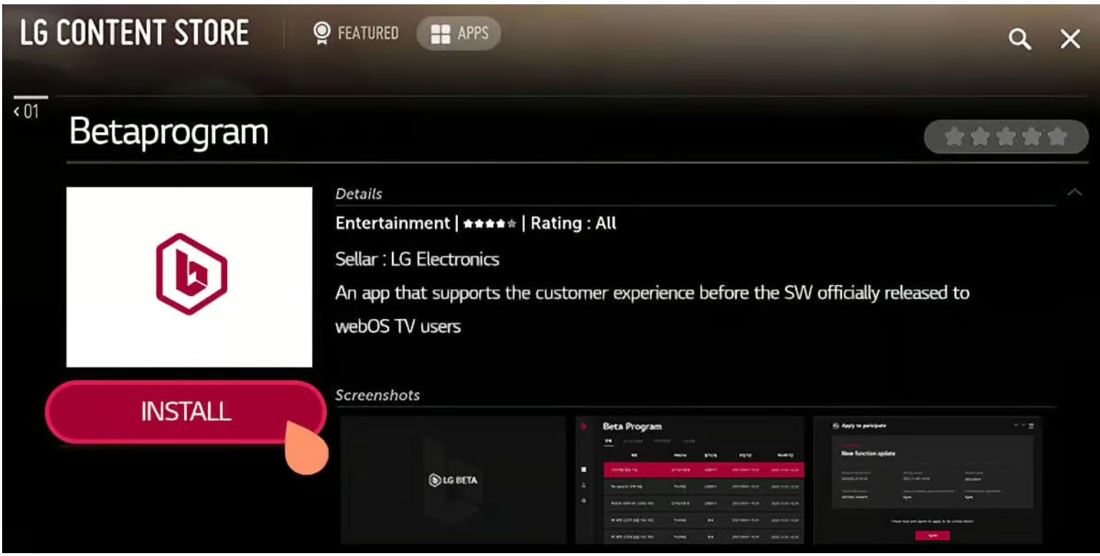Rate the app with the star rating pill
The image size is (1100, 556).
[x=1006, y=137]
